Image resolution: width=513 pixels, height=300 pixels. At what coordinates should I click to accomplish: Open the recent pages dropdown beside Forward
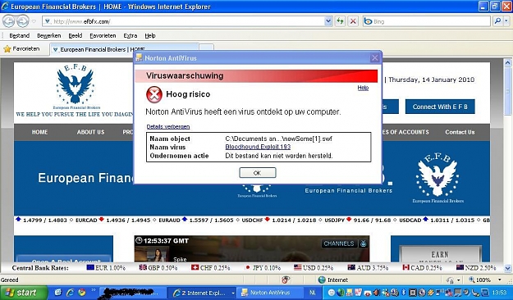pos(34,21)
